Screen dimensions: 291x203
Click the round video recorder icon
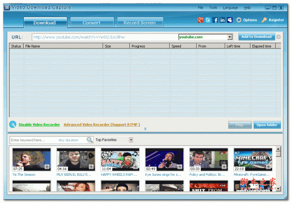pos(13,124)
